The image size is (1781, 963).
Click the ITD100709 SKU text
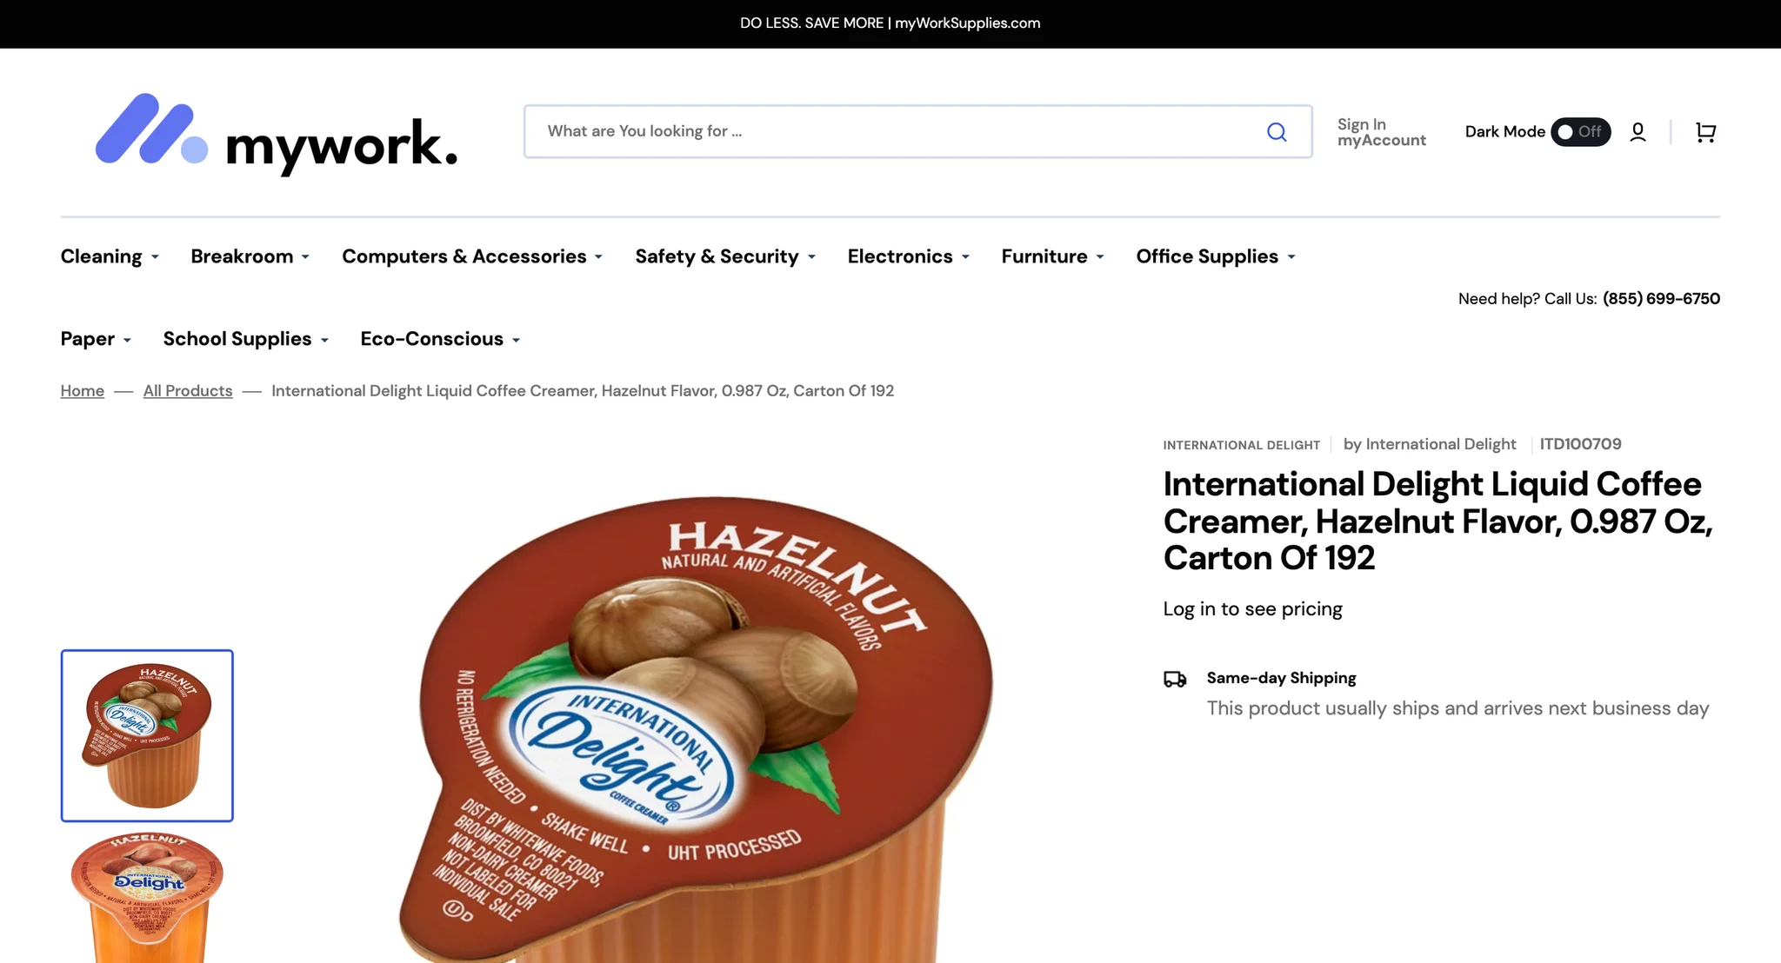click(1580, 444)
